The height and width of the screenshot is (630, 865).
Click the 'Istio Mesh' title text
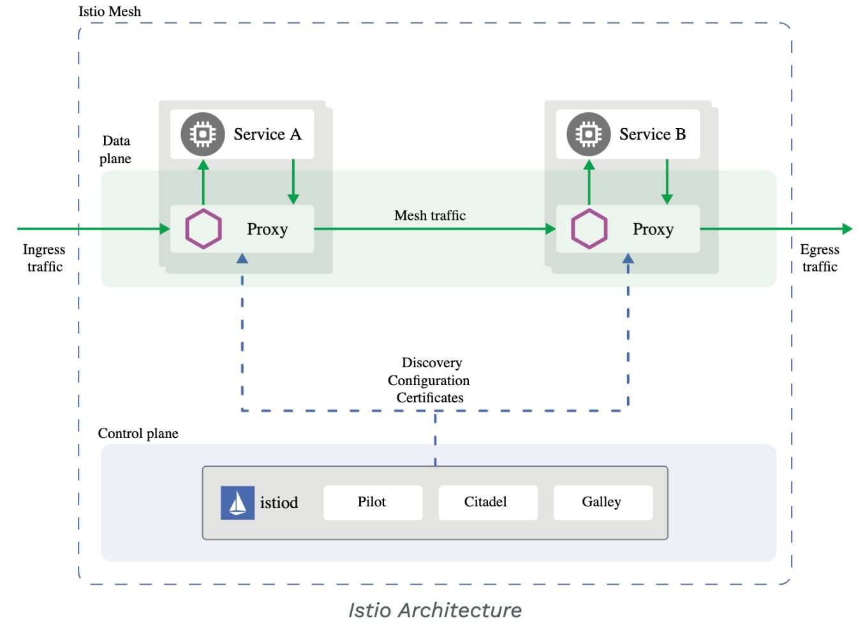[x=110, y=11]
